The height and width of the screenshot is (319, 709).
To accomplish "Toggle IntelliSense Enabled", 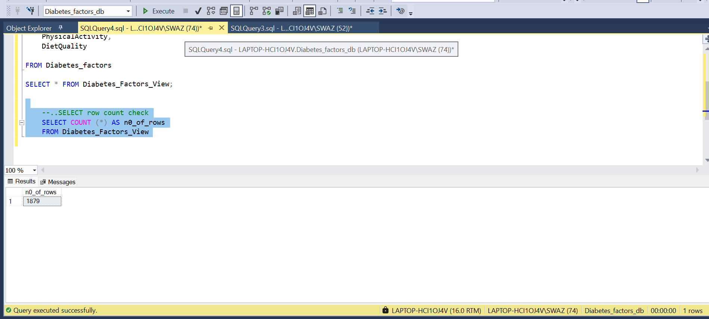I will 236,11.
